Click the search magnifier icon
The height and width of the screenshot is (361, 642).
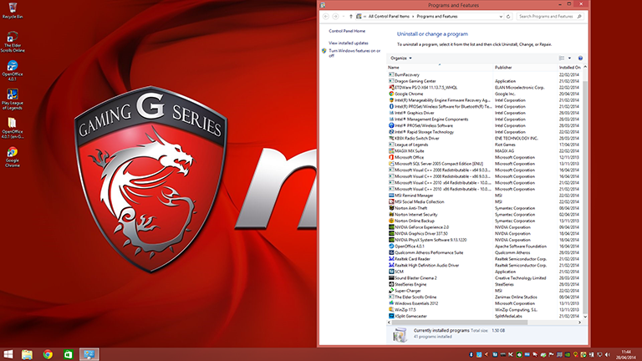[579, 17]
